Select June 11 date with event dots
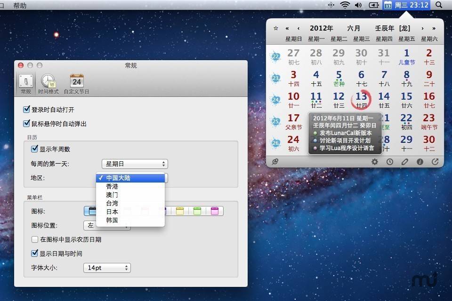Image resolution: width=452 pixels, height=301 pixels. (316, 100)
